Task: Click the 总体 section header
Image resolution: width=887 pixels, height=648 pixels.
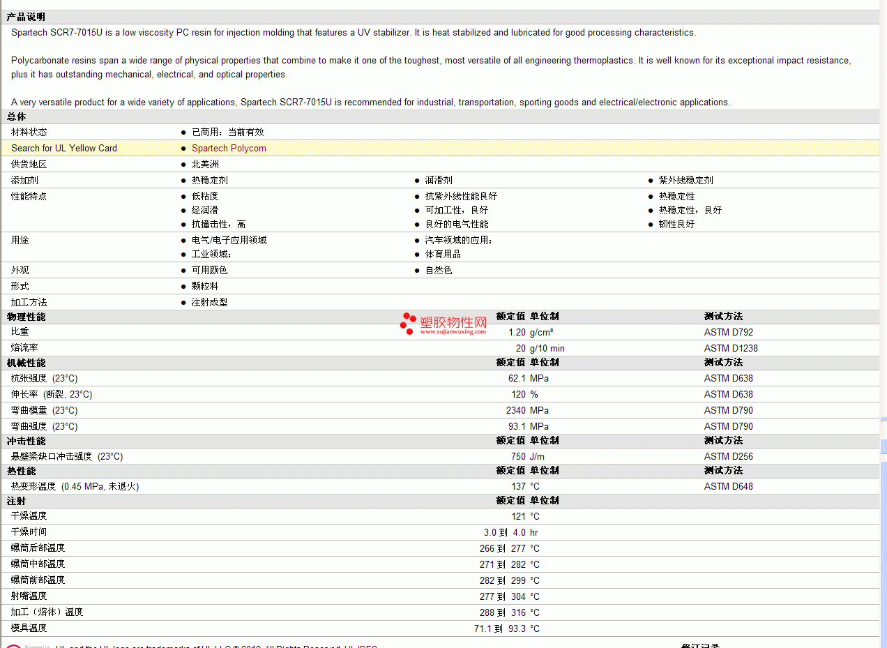Action: [x=17, y=116]
